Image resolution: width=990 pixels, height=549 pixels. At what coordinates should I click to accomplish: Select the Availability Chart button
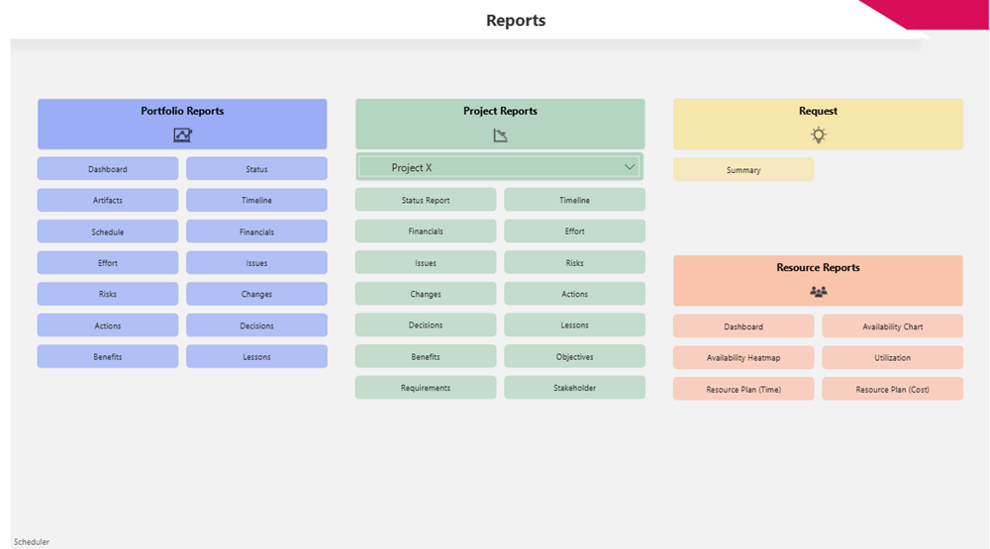coord(892,326)
